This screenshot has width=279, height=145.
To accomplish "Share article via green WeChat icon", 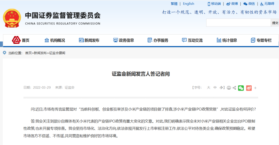I will click(x=241, y=88).
